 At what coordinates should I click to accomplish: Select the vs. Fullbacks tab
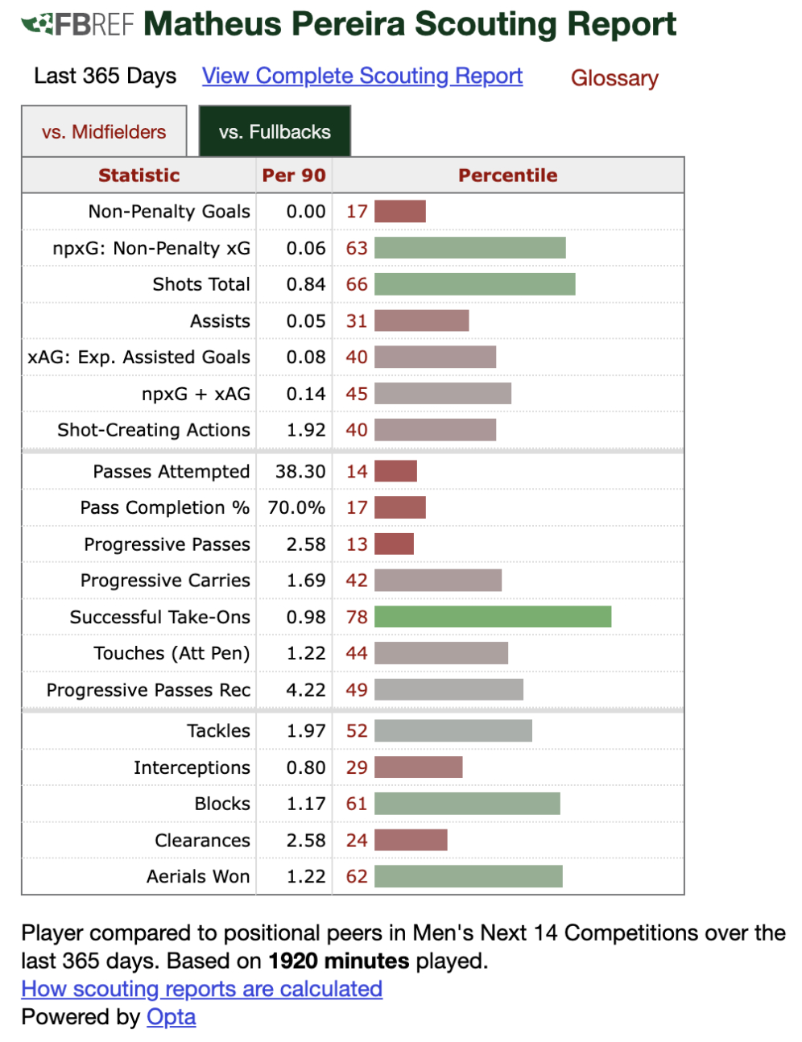point(275,132)
